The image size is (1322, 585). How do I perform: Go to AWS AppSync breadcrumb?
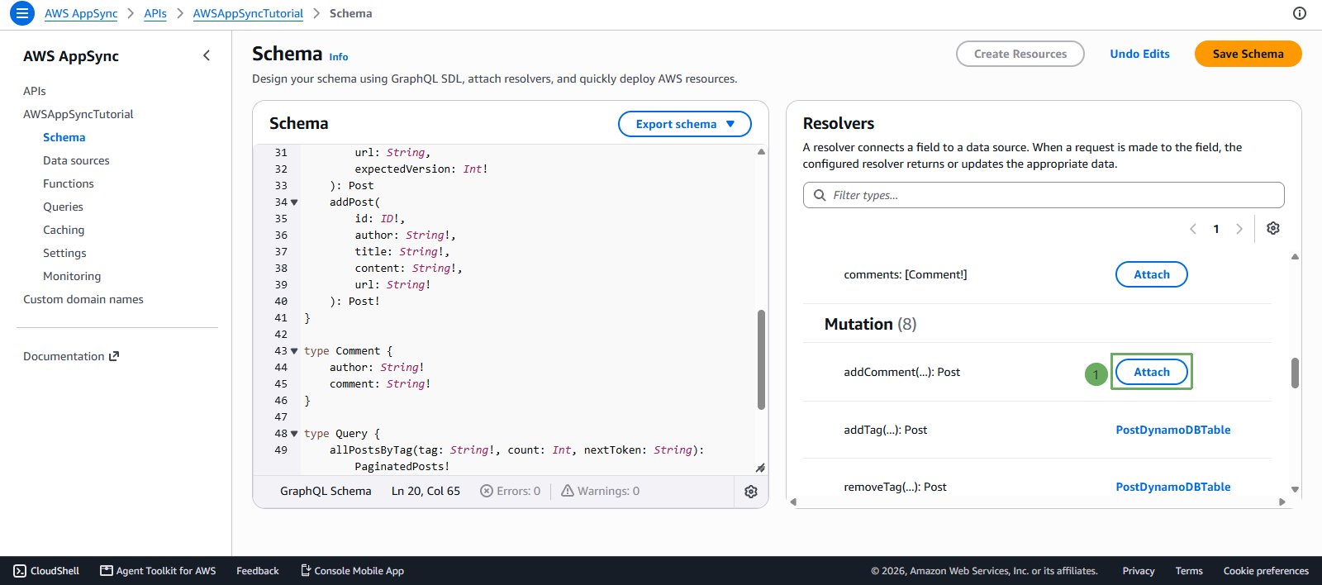(81, 13)
